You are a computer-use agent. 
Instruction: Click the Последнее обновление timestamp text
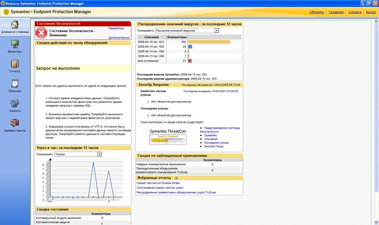pyautogui.click(x=211, y=85)
